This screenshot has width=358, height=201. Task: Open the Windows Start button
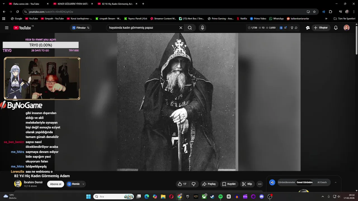point(88,197)
